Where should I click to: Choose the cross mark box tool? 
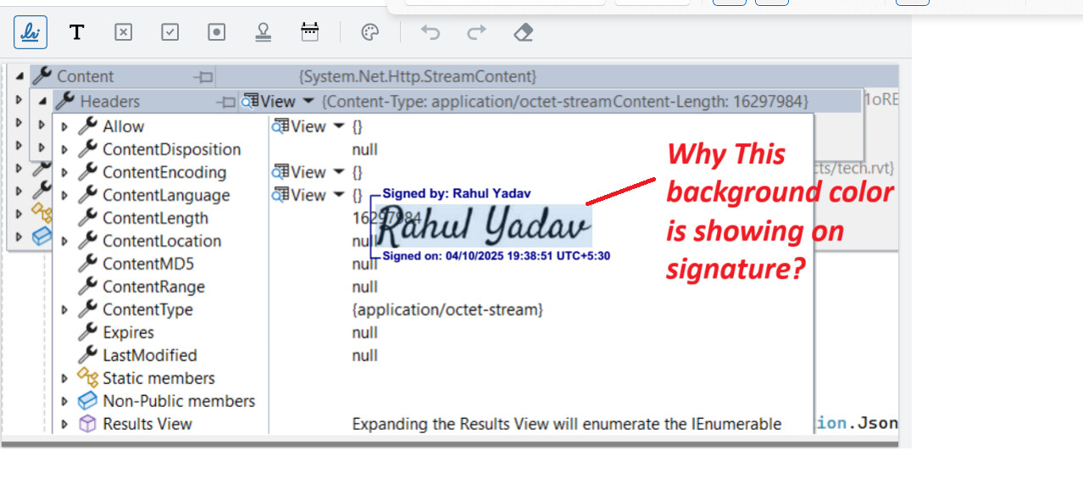[x=124, y=32]
